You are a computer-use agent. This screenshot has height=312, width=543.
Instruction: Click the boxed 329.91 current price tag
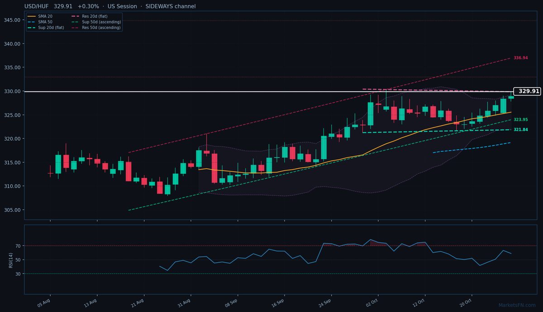tap(528, 91)
